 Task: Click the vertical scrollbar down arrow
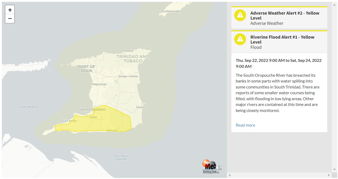(334, 170)
